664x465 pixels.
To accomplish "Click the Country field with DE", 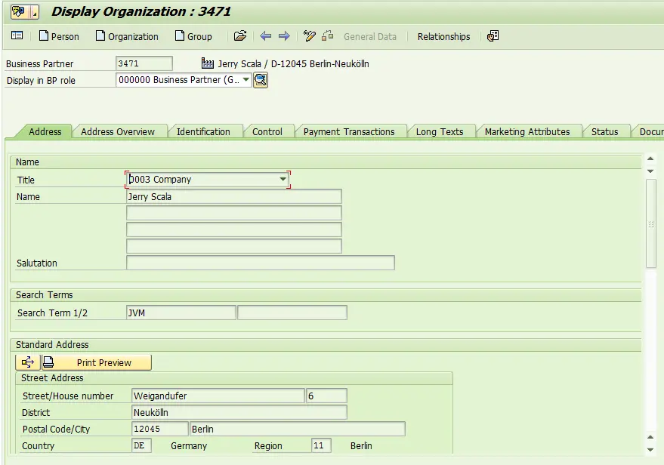I will [x=141, y=445].
